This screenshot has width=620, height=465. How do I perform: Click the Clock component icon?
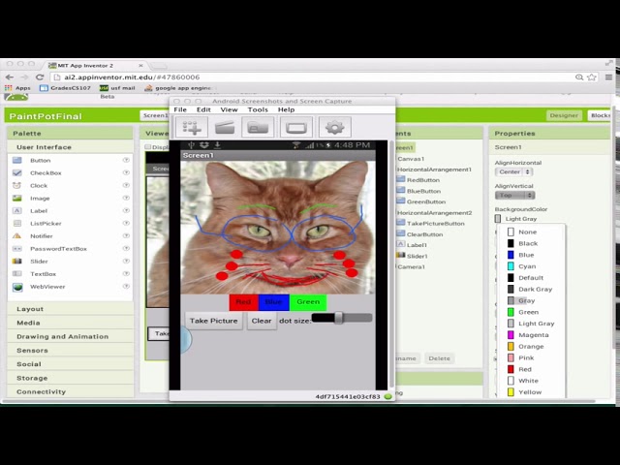[17, 185]
